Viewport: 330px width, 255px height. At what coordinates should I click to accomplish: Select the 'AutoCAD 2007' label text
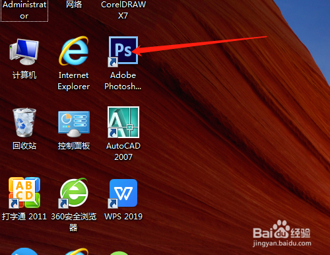tap(123, 151)
